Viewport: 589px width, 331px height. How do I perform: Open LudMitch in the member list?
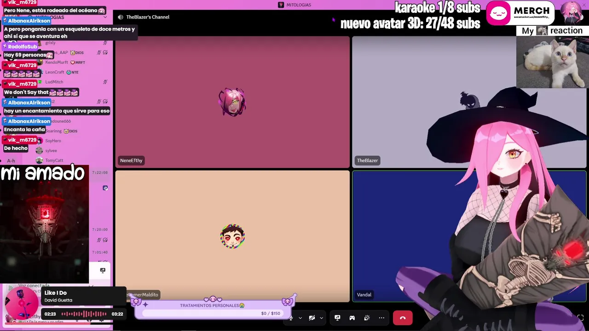pos(54,82)
